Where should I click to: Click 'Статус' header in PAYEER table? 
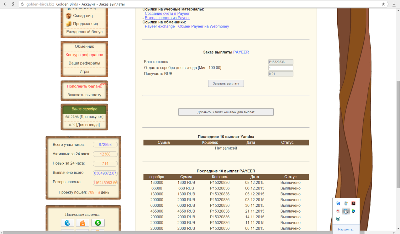(x=290, y=177)
